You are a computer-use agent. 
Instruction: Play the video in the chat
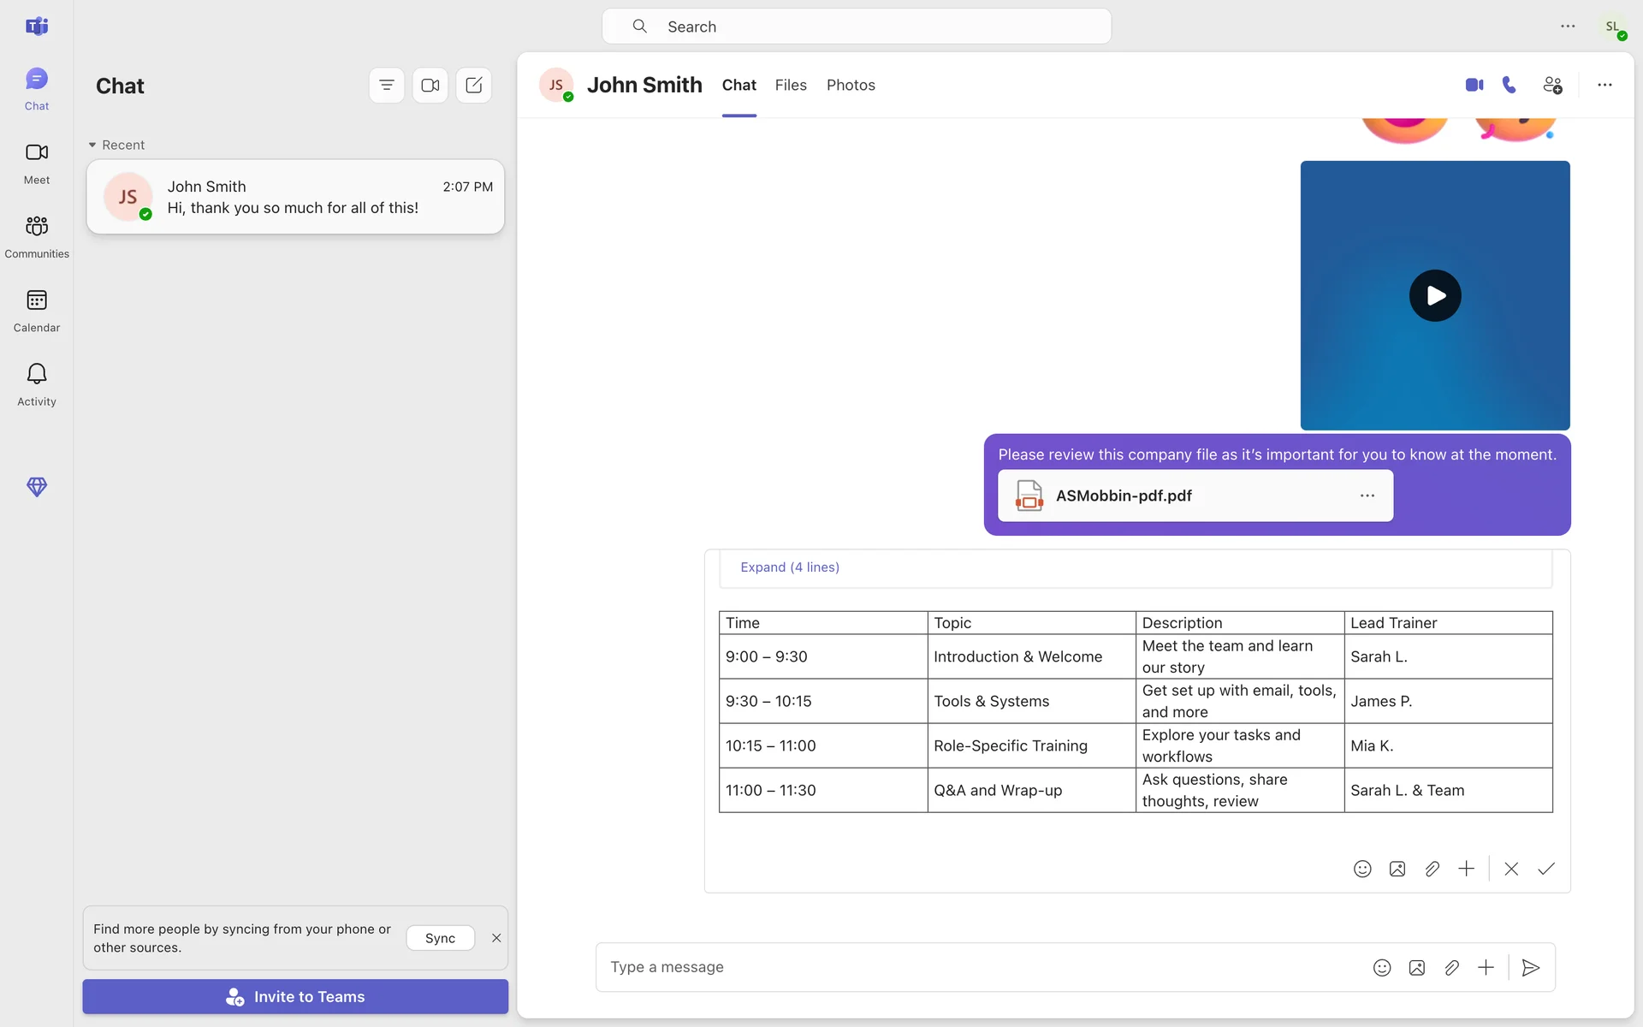point(1435,295)
